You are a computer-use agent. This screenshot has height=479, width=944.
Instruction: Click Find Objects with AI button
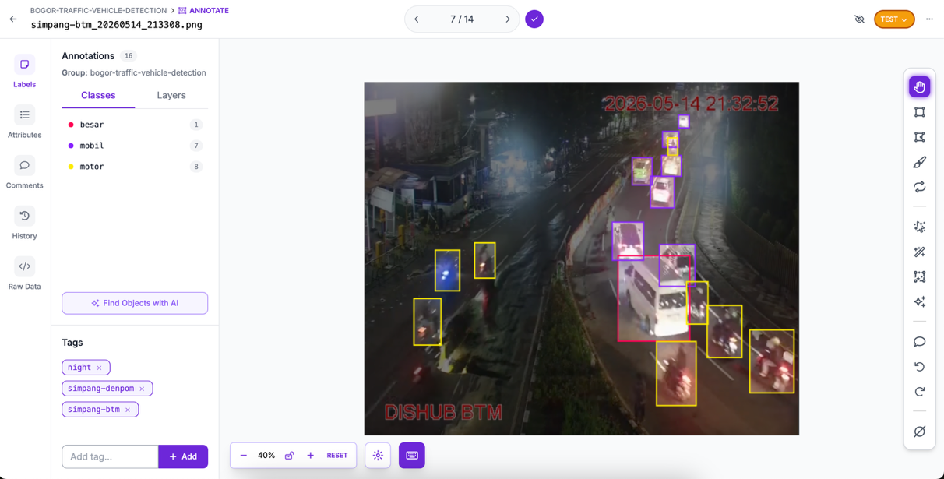tap(135, 303)
